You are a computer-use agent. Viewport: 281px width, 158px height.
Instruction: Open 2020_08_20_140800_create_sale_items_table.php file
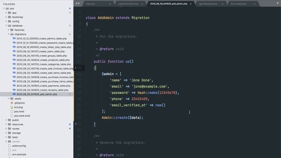point(44,73)
